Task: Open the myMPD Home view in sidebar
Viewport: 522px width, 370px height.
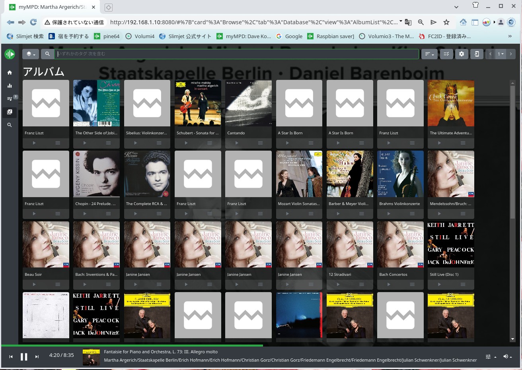Action: point(10,72)
